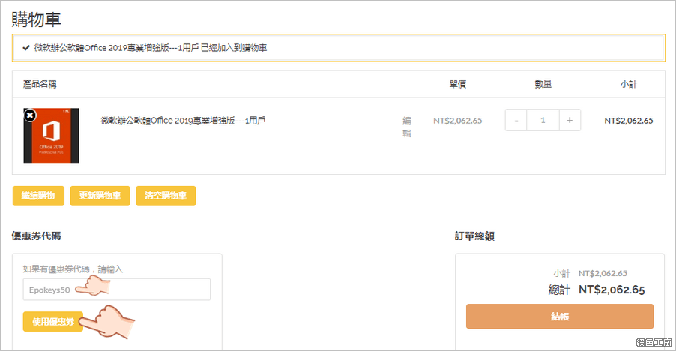Viewport: 676px width, 351px height.
Task: Click the 數量 column header
Action: (543, 84)
